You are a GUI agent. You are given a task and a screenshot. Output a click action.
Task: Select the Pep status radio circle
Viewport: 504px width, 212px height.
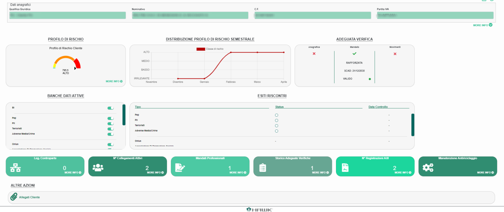click(276, 115)
